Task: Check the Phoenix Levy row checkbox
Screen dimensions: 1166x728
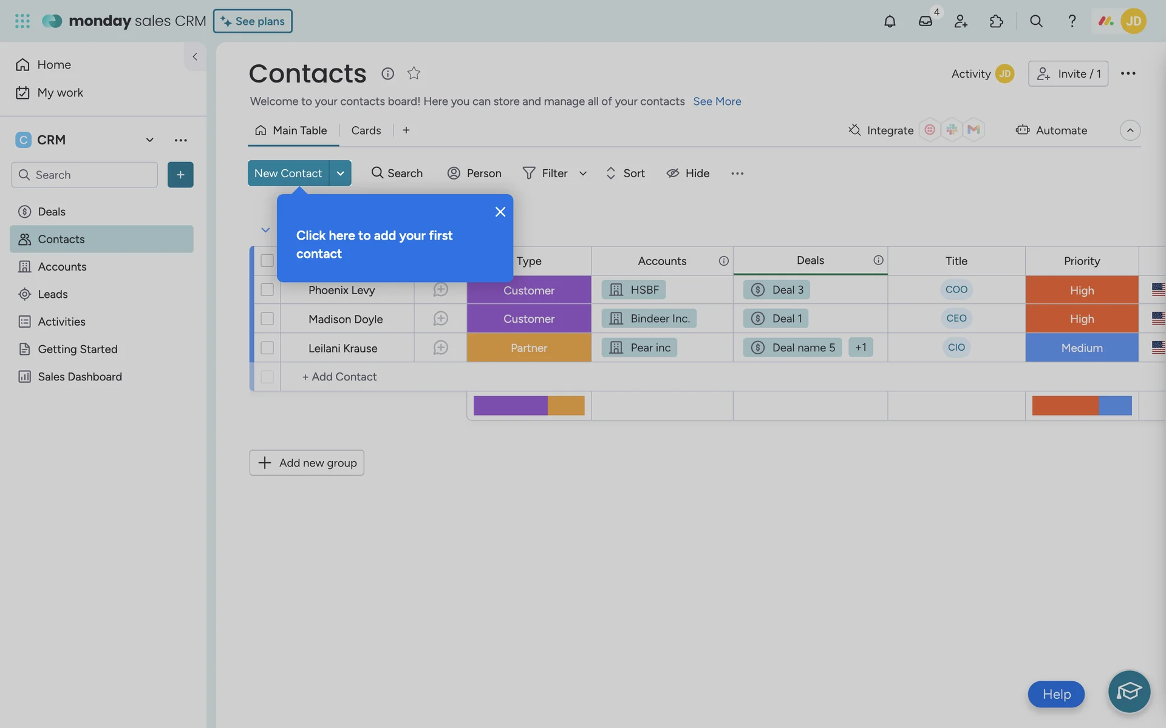Action: [x=267, y=290]
